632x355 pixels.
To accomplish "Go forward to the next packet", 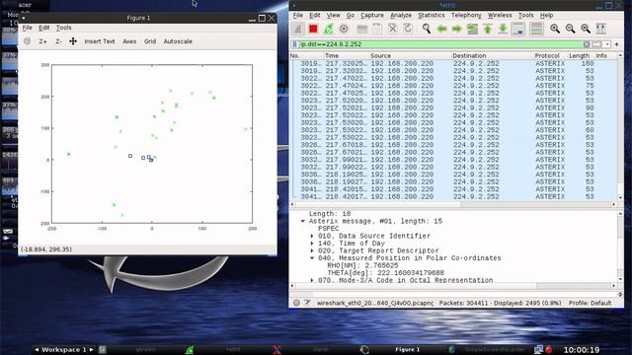I will pyautogui.click(x=456, y=29).
